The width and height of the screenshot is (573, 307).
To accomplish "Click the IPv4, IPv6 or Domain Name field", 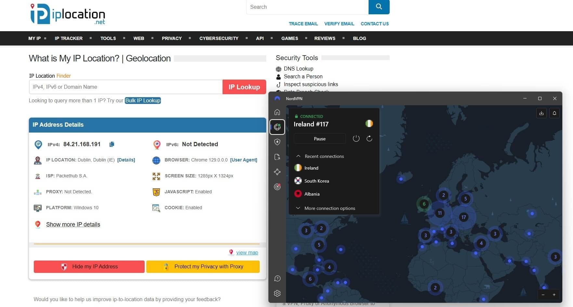I will coord(126,87).
